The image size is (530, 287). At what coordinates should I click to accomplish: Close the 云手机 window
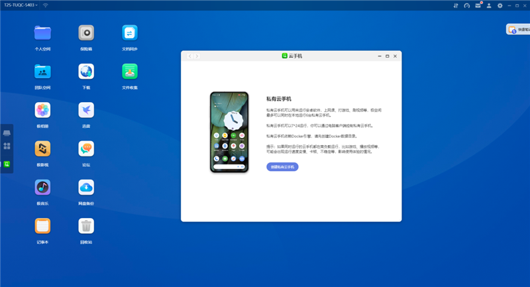click(x=395, y=56)
